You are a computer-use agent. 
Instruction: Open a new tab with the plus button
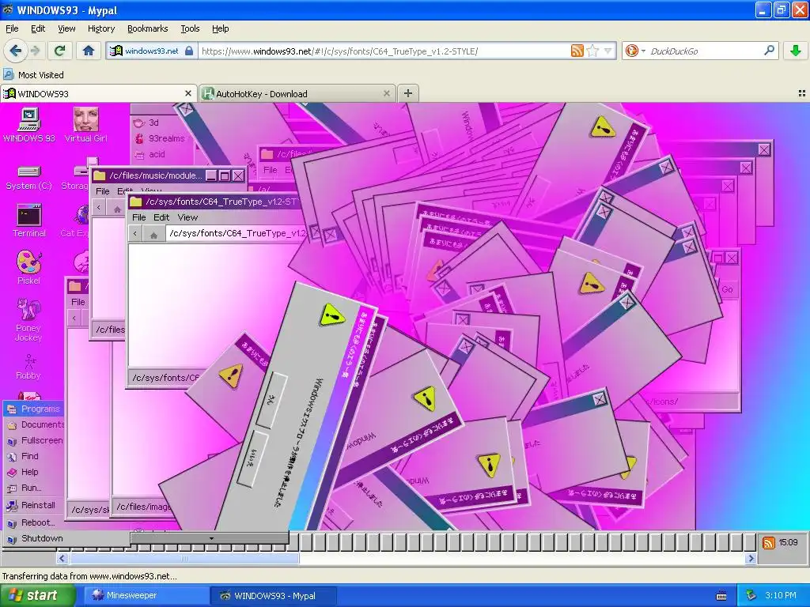tap(408, 93)
